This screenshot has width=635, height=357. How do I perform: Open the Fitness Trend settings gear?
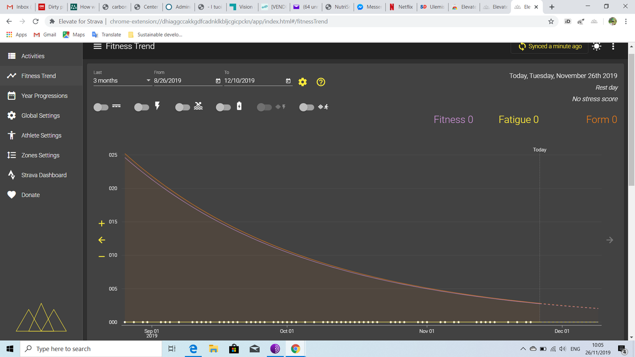[x=302, y=82]
